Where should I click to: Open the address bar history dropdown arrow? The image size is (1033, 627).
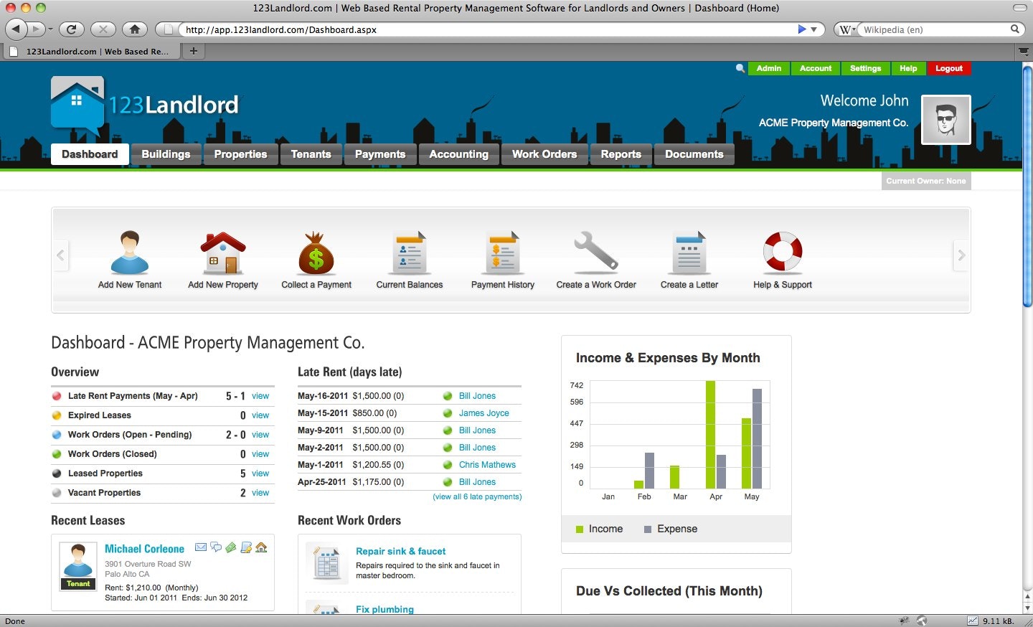click(x=813, y=29)
